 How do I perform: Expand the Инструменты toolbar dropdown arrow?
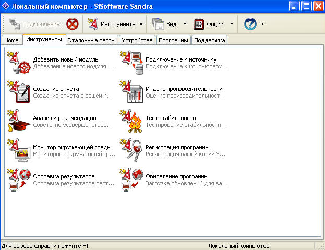141,24
